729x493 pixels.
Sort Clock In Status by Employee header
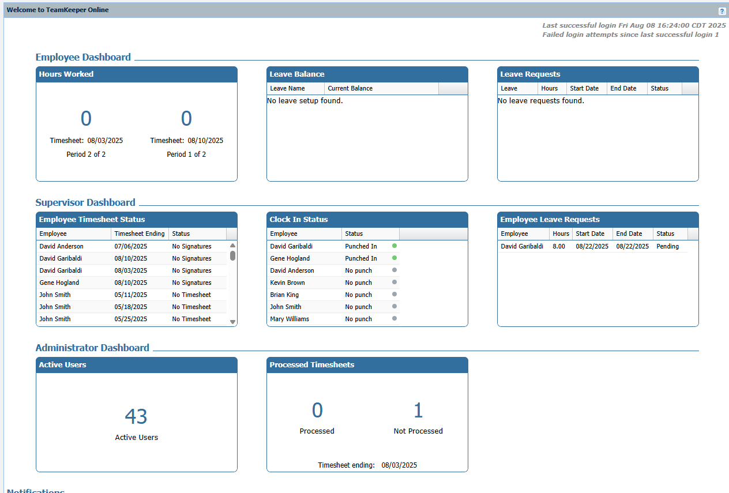pyautogui.click(x=305, y=234)
